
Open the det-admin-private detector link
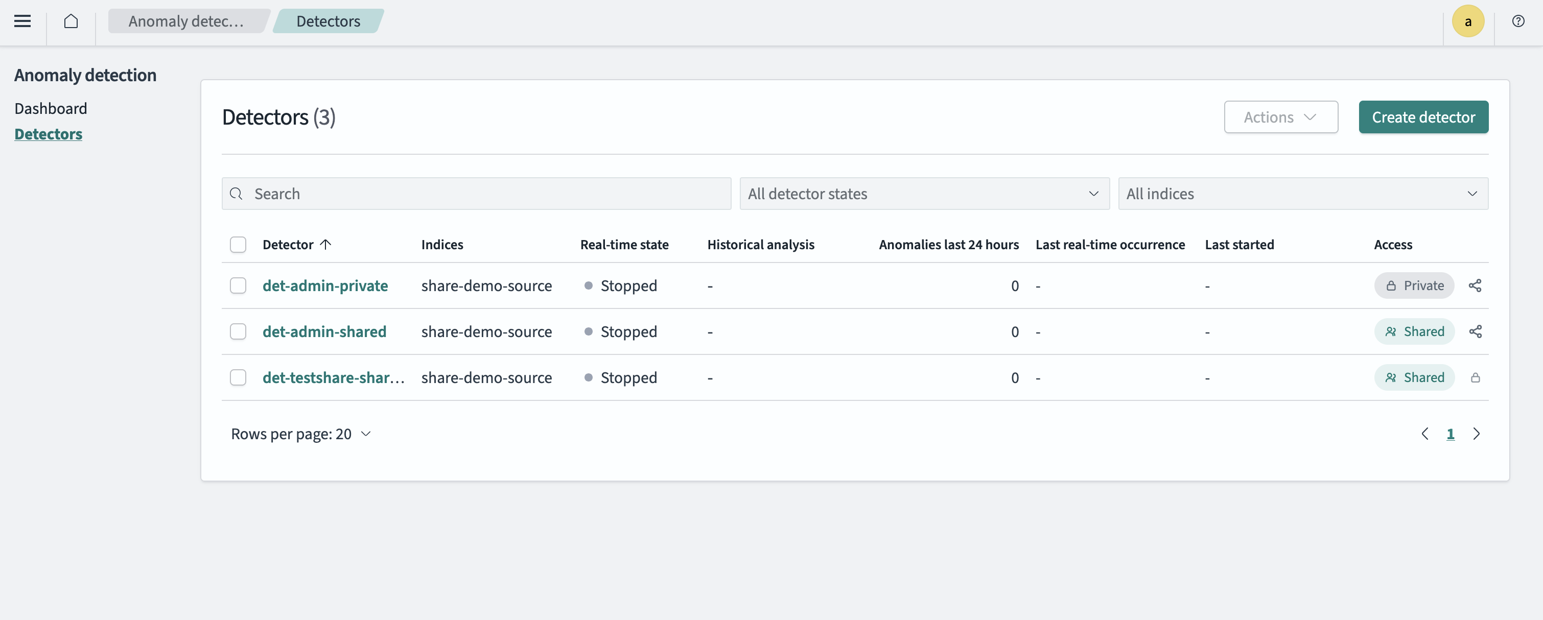tap(325, 285)
